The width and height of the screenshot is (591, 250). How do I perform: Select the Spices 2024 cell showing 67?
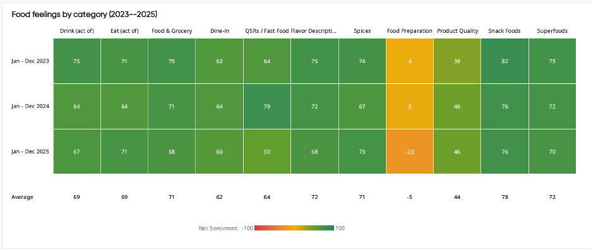362,106
